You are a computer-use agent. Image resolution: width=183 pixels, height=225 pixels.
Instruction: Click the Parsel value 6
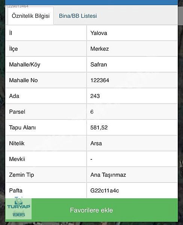[x=92, y=112]
